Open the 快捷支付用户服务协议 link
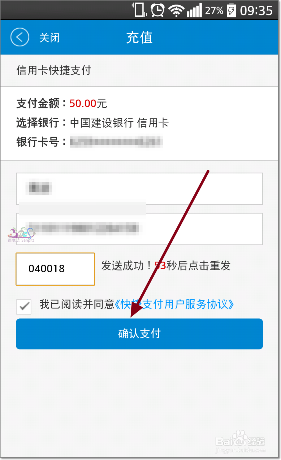The width and height of the screenshot is (281, 460). coord(174,304)
